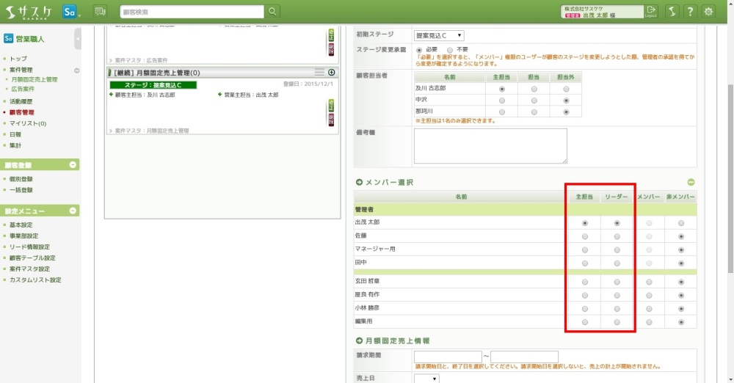Collapse the 設定メニュー section
Image resolution: width=734 pixels, height=383 pixels.
(73, 211)
